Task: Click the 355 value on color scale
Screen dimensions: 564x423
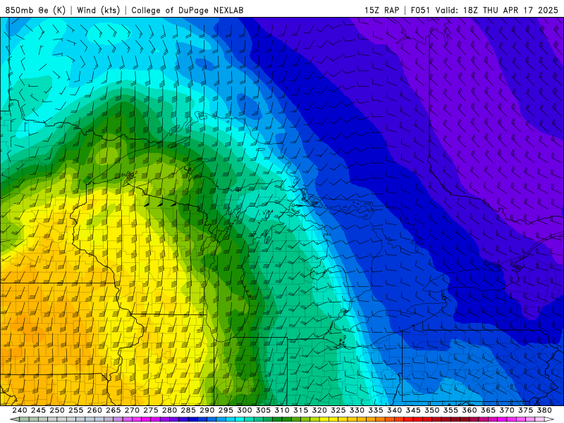Action: [x=450, y=410]
